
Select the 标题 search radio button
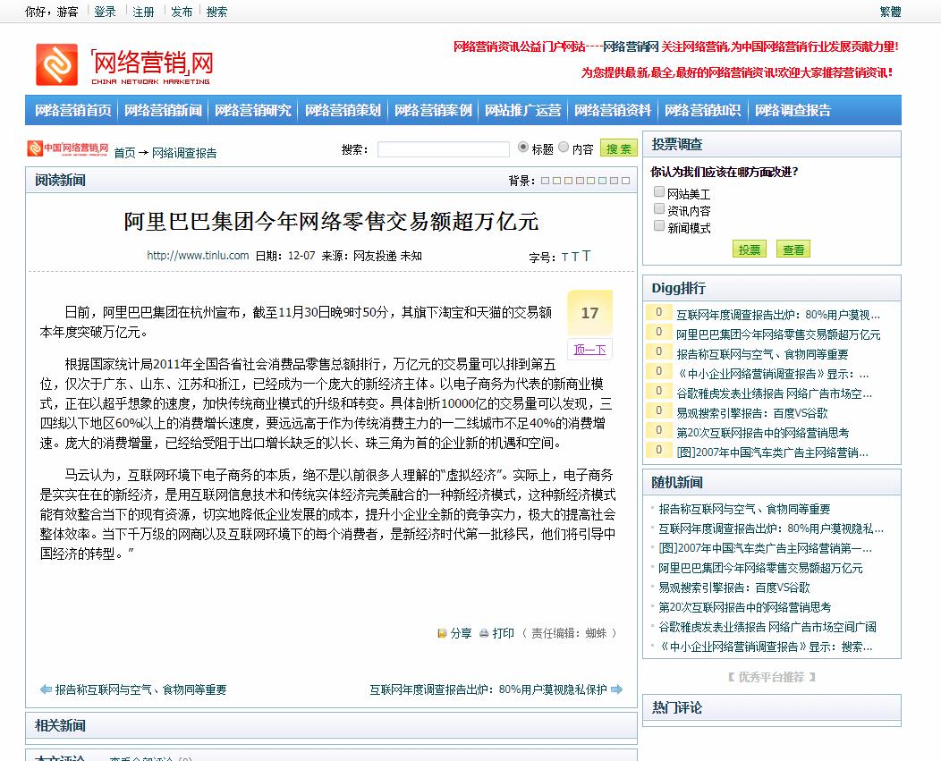click(x=523, y=147)
